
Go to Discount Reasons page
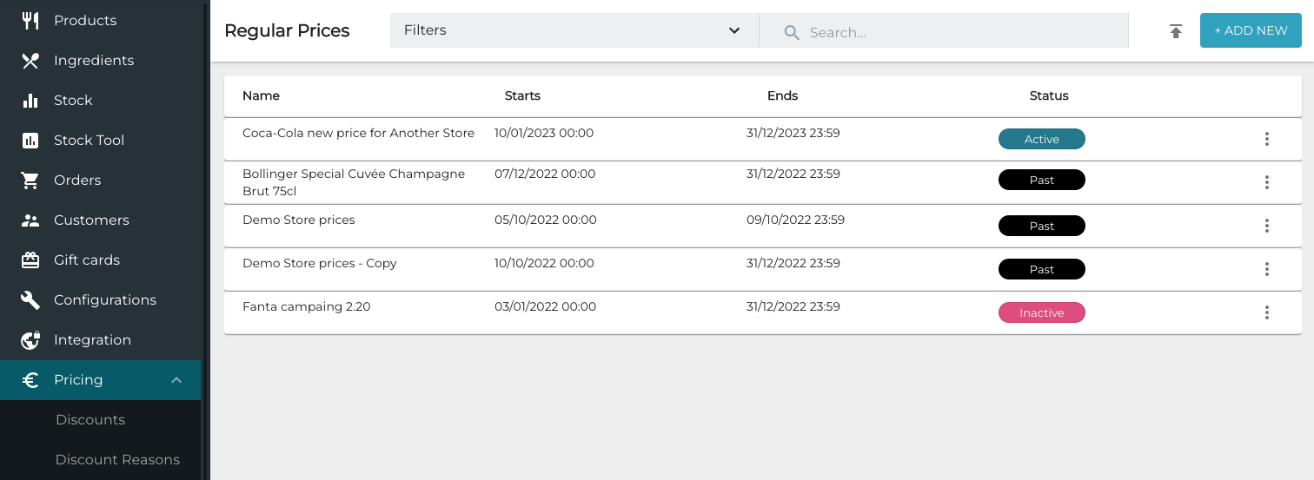click(117, 460)
